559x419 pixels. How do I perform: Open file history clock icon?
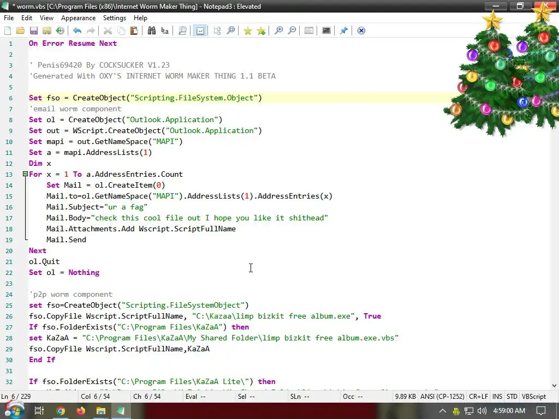pyautogui.click(x=60, y=31)
